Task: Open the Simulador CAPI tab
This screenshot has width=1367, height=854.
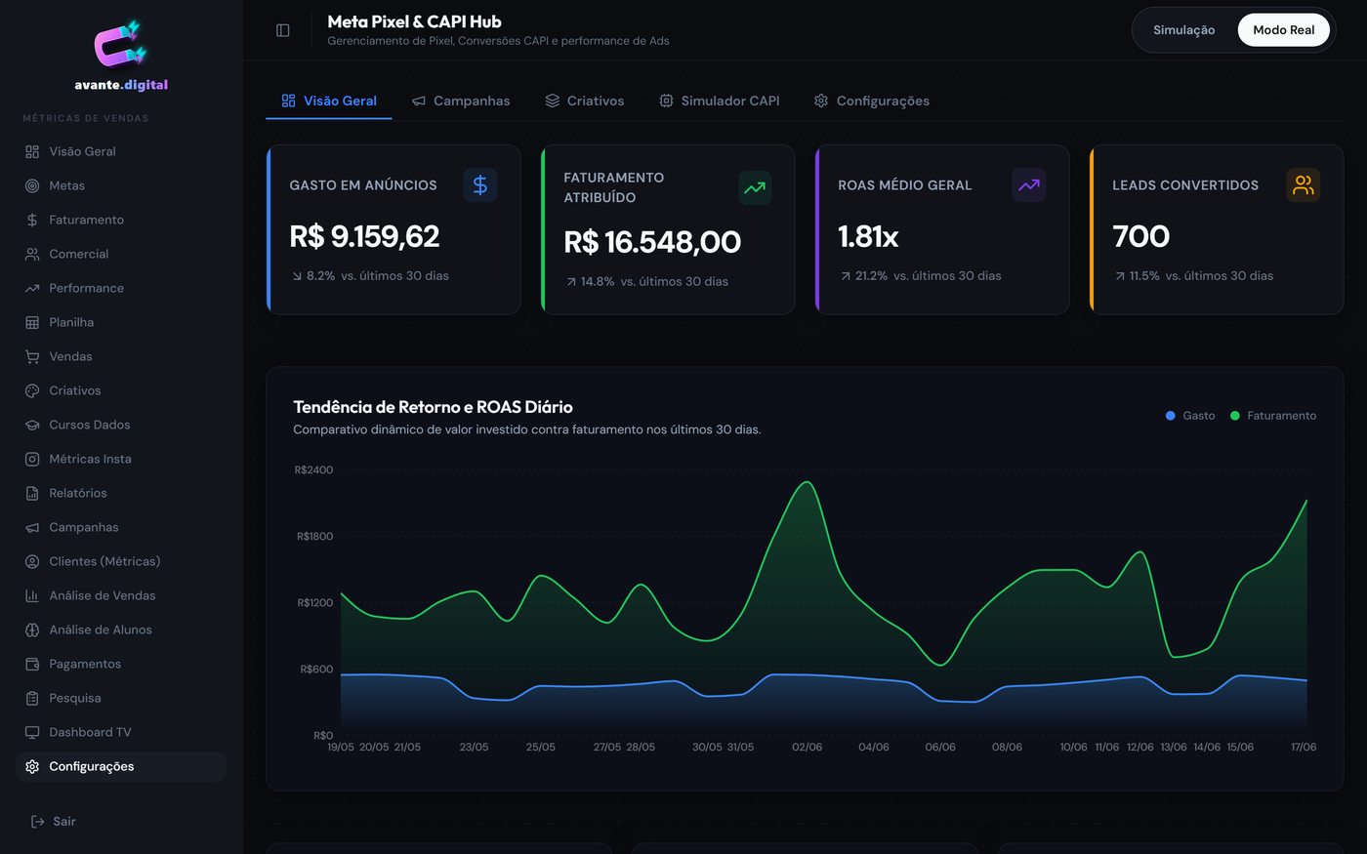Action: point(720,101)
